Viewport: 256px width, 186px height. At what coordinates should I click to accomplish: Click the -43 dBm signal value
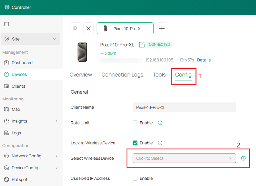pos(108,53)
